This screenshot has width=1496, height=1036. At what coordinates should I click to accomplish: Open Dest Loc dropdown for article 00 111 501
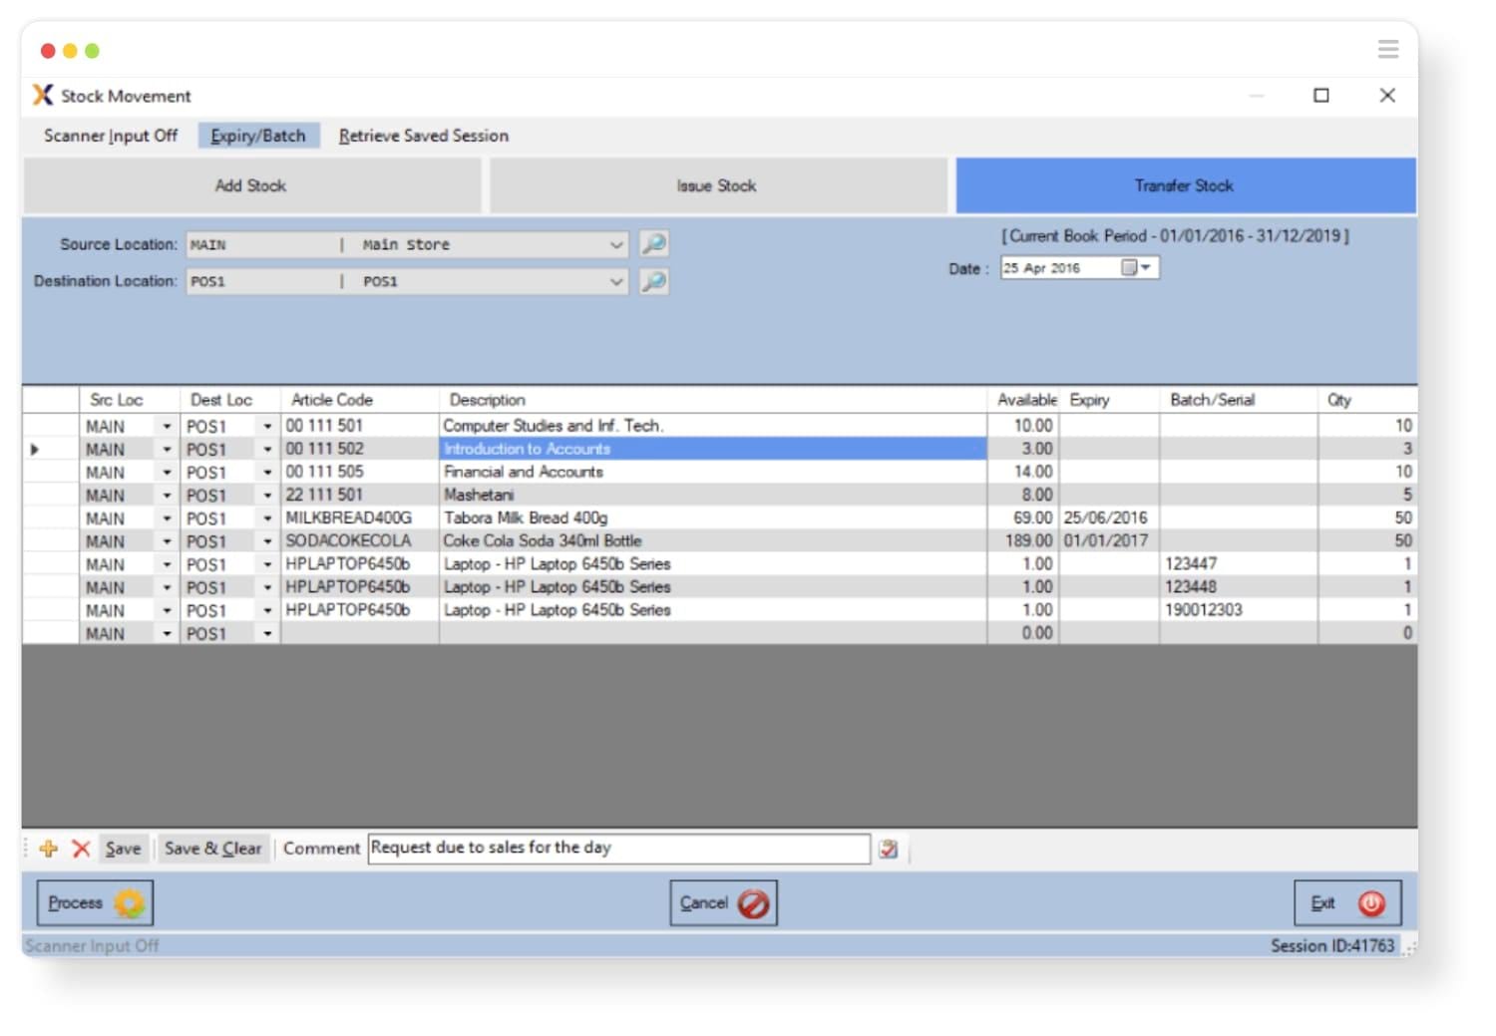point(267,426)
